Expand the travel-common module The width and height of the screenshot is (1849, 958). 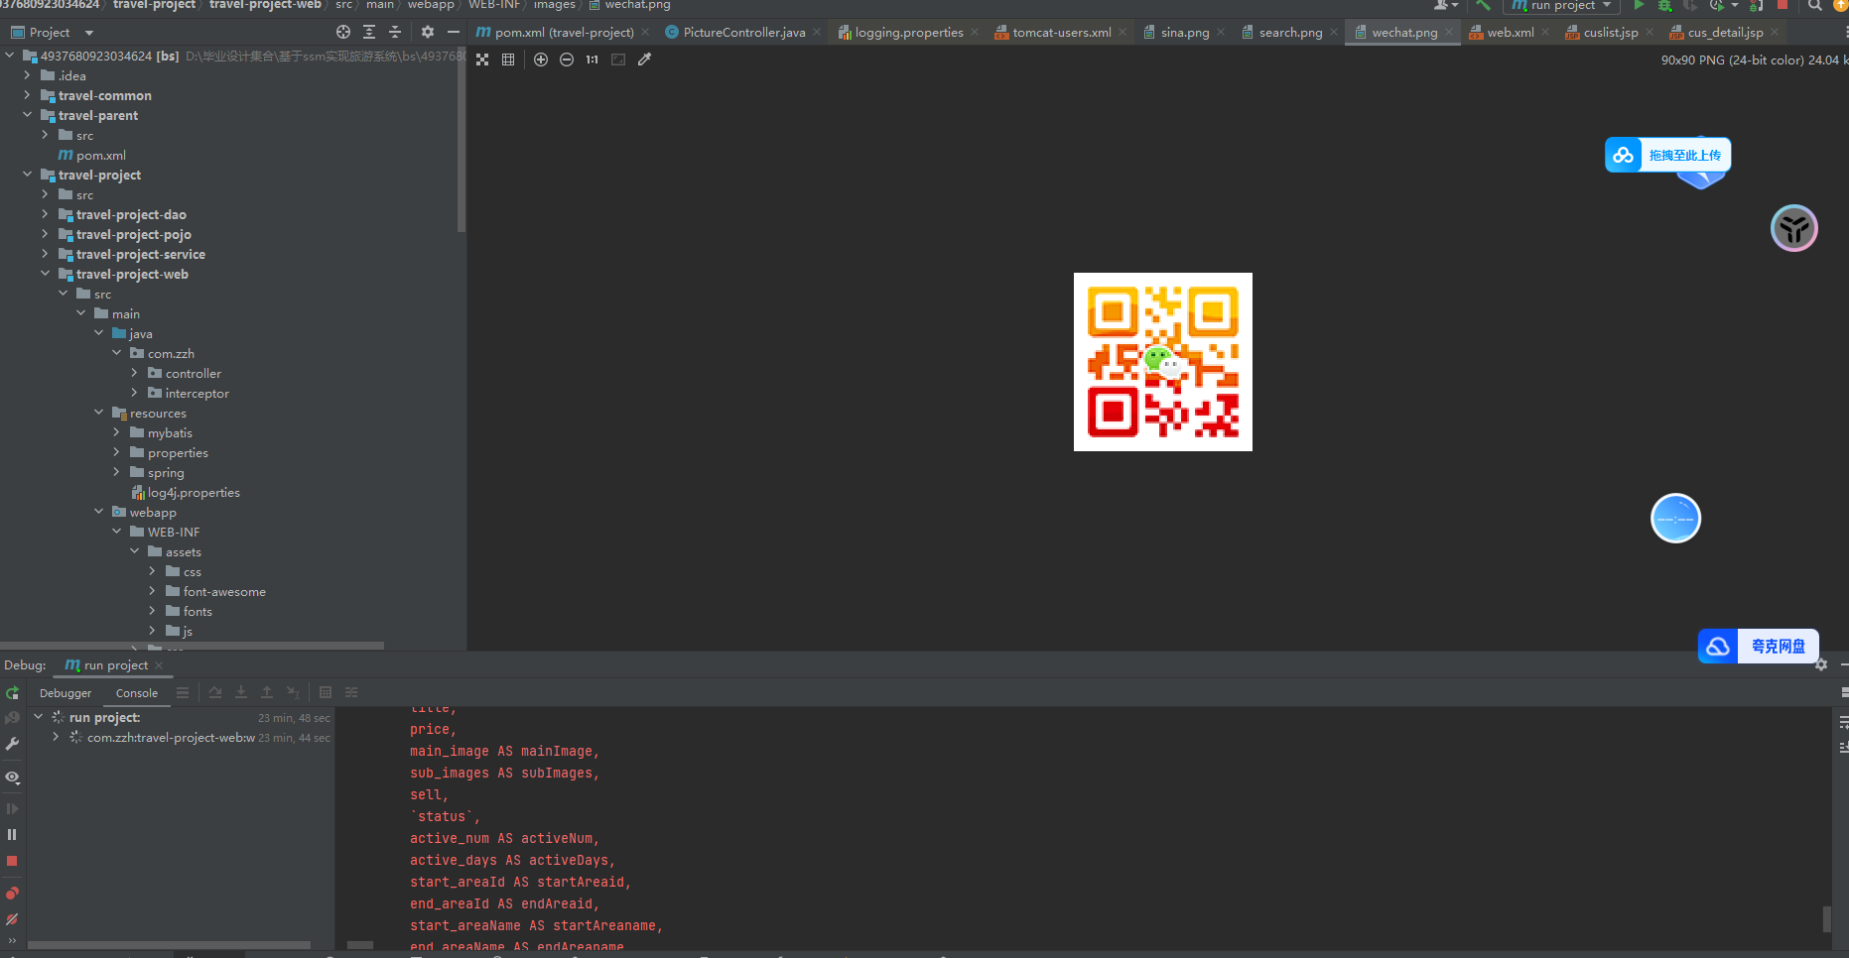tap(27, 95)
